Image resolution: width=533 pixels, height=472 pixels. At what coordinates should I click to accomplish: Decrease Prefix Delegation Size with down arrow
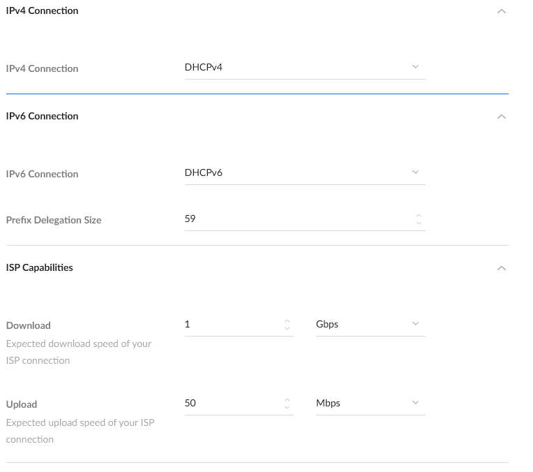(x=419, y=223)
